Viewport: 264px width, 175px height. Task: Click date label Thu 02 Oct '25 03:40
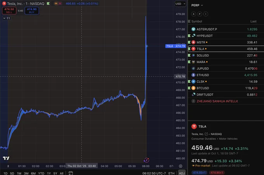point(82,166)
